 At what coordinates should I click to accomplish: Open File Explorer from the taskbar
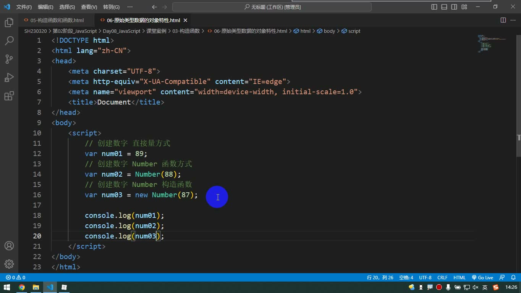[x=36, y=287]
